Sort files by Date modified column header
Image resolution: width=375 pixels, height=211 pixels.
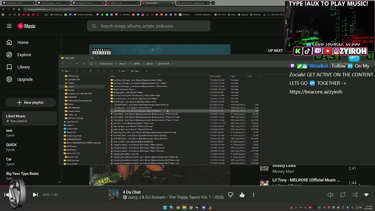click(x=215, y=76)
